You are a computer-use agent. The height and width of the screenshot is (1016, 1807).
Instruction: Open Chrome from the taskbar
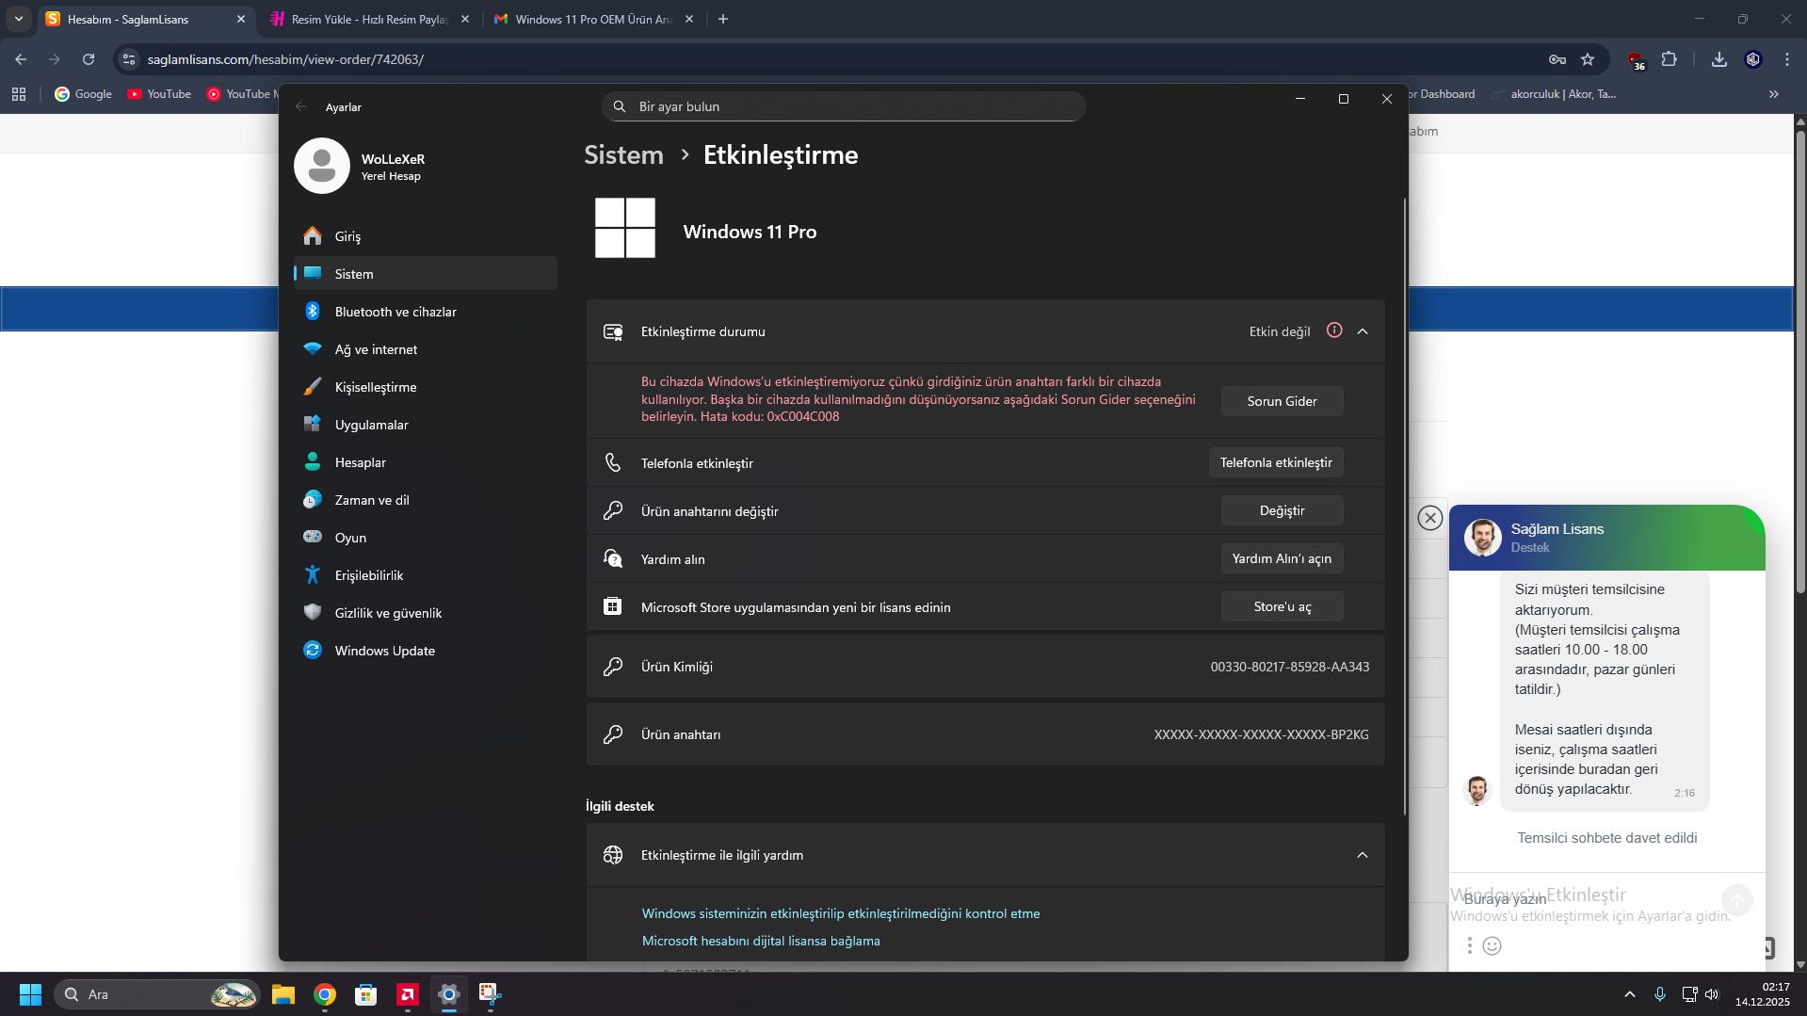click(325, 994)
